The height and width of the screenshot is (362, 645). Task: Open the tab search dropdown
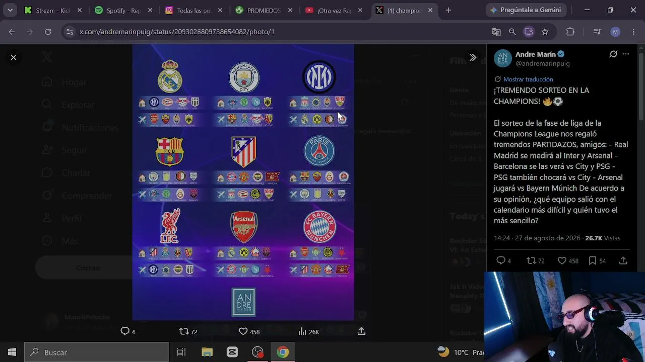pyautogui.click(x=10, y=10)
